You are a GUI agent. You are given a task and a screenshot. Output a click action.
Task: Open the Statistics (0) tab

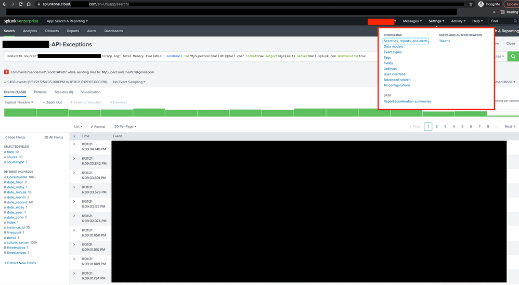point(63,92)
